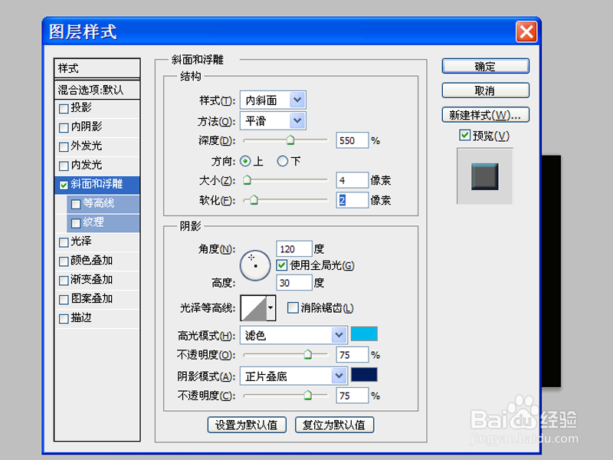
Task: Click the 大小 value field 4
Action: [x=352, y=180]
